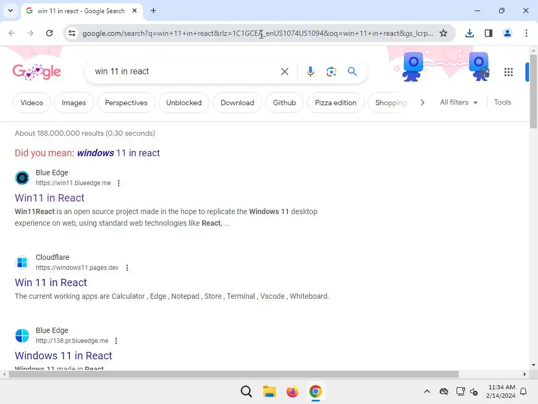Click the Google Valentine's doodle logo
This screenshot has width=538, height=404.
click(37, 72)
